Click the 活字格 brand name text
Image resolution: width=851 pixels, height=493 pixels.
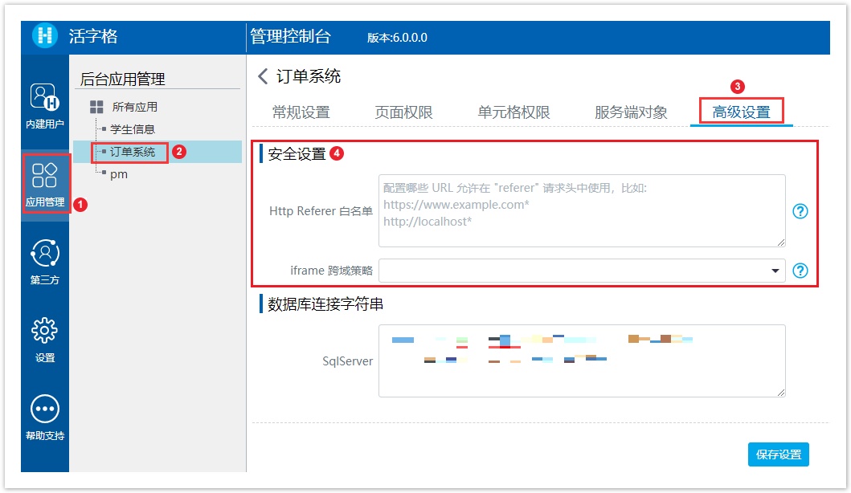point(93,36)
